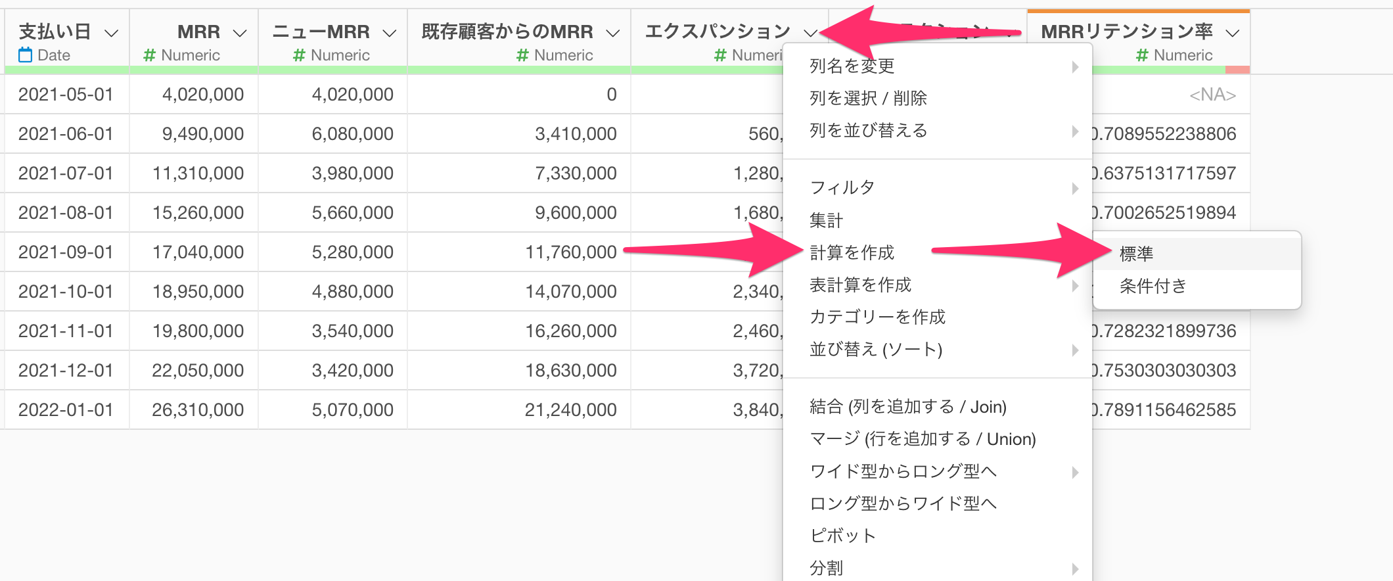Choose 標準 from the submenu
Viewport: 1393px width, 581px height.
click(1136, 254)
